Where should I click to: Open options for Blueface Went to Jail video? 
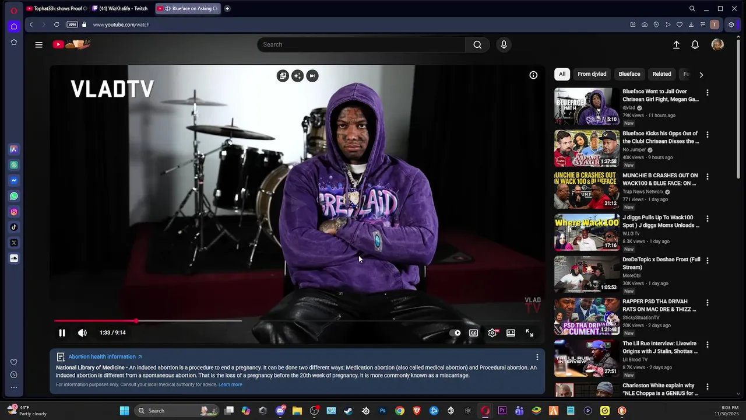tap(708, 92)
